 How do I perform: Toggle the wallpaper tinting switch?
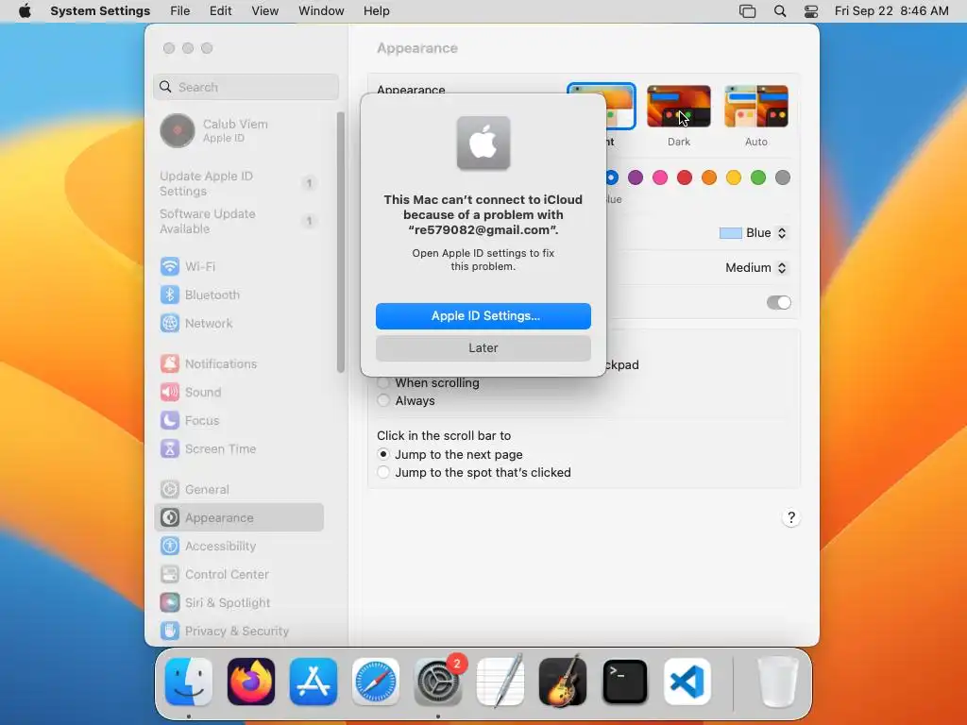pos(778,302)
